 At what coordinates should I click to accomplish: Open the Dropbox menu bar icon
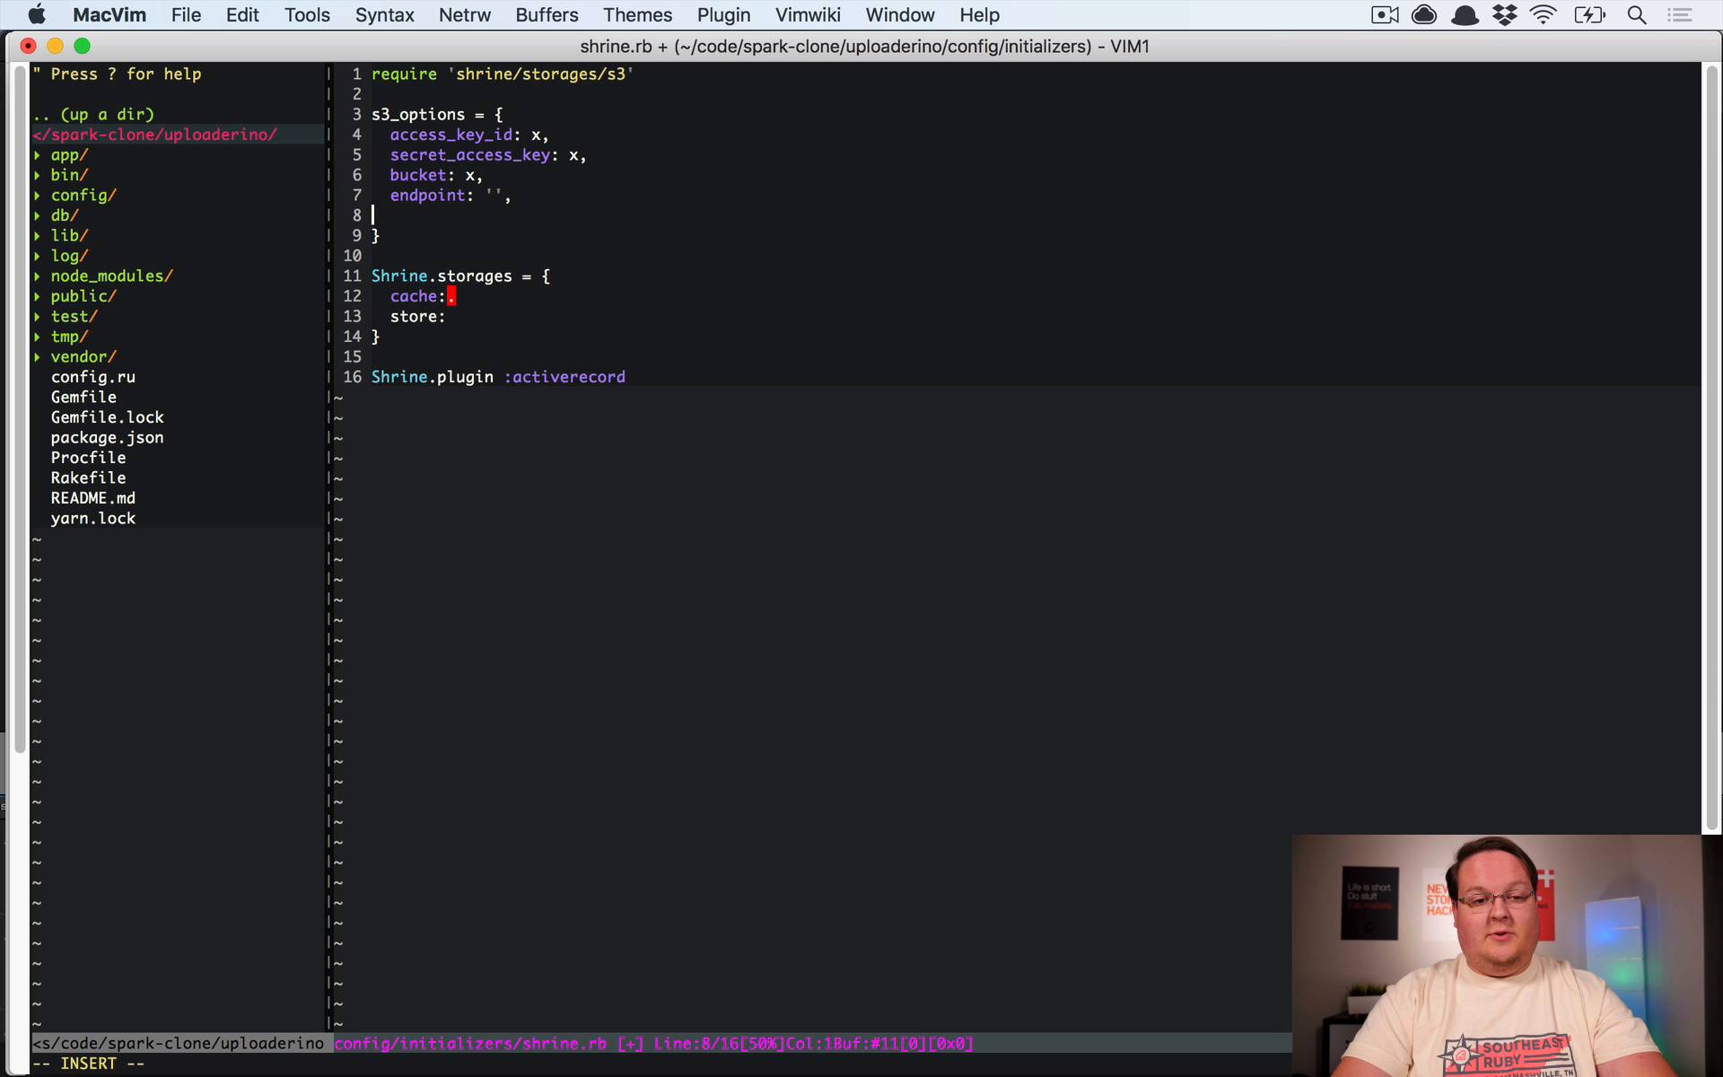coord(1505,14)
